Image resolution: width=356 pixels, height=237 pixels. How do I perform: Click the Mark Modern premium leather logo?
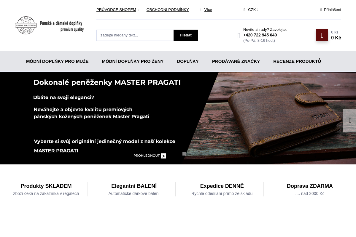50,25
